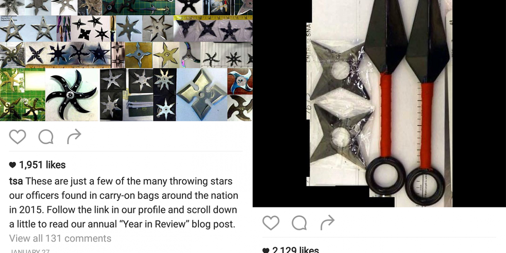View all 131 comments
This screenshot has height=253, width=506.
[60, 238]
